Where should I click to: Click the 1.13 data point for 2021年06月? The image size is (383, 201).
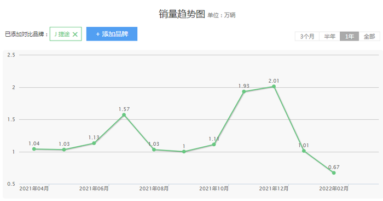tap(94, 143)
